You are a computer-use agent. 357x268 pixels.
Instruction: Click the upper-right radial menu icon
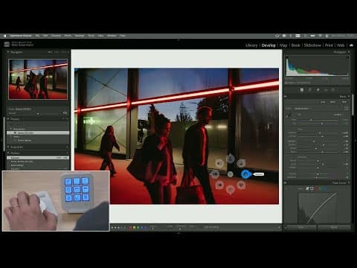(x=241, y=163)
